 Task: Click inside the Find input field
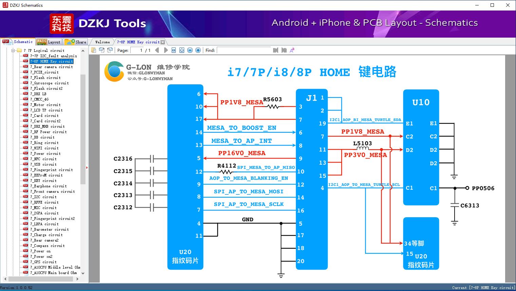pyautogui.click(x=244, y=50)
